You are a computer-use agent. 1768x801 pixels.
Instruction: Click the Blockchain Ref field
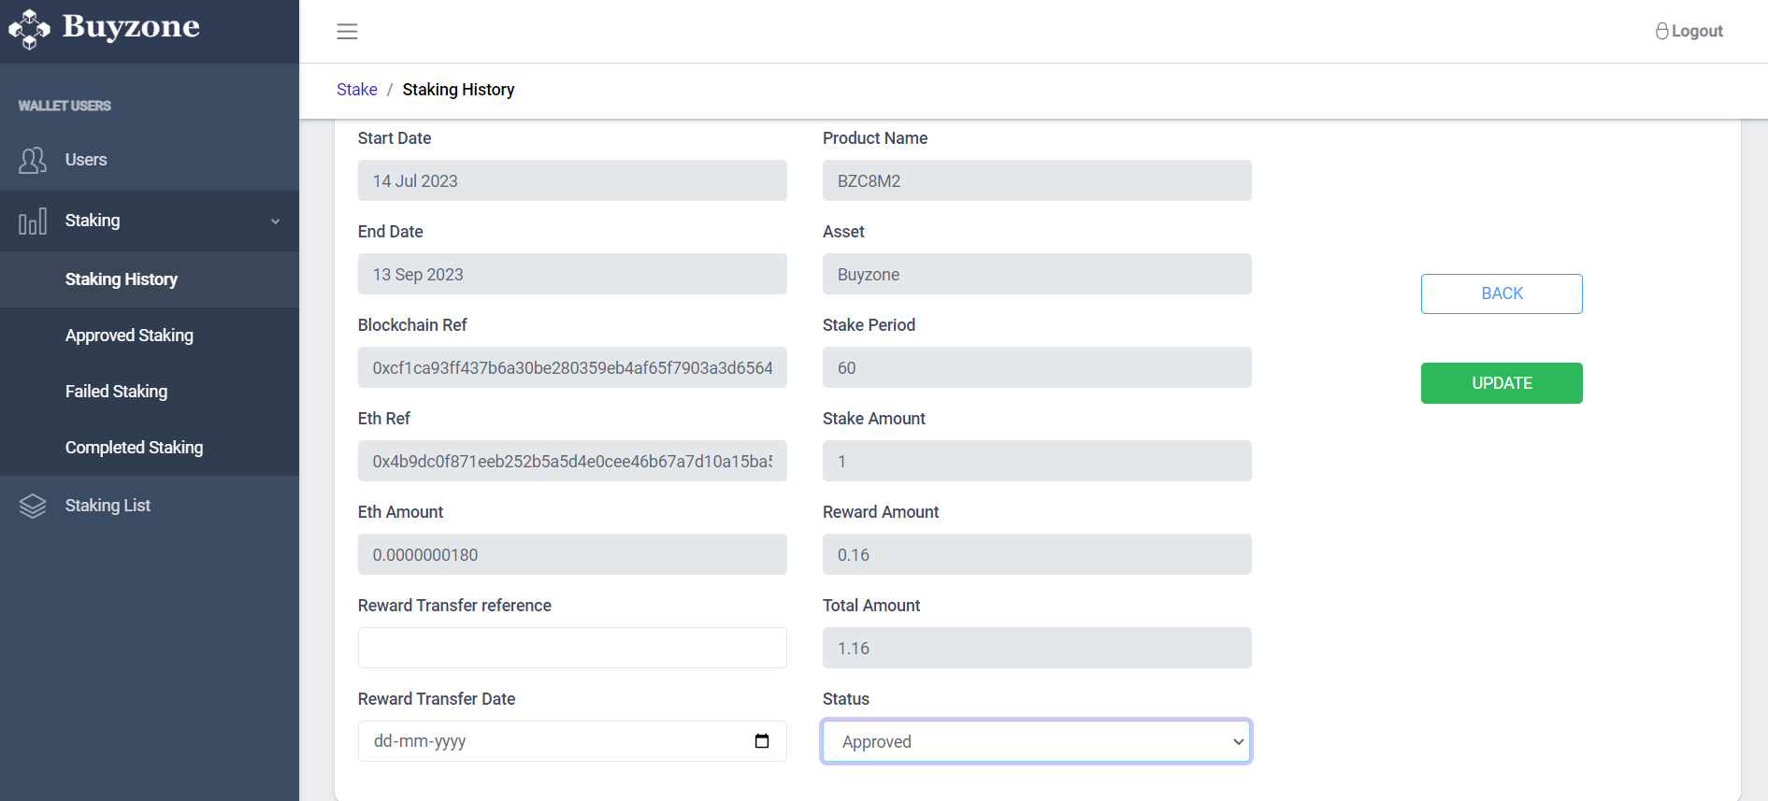pyautogui.click(x=571, y=367)
